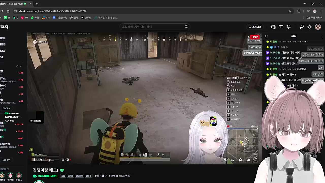Open the 채팅창수정 bookmark
This screenshot has height=183, width=325.
pos(60,18)
